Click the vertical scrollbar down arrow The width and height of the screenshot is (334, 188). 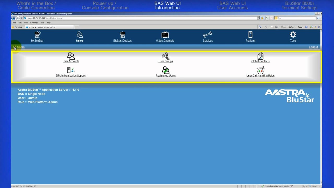[x=321, y=183]
